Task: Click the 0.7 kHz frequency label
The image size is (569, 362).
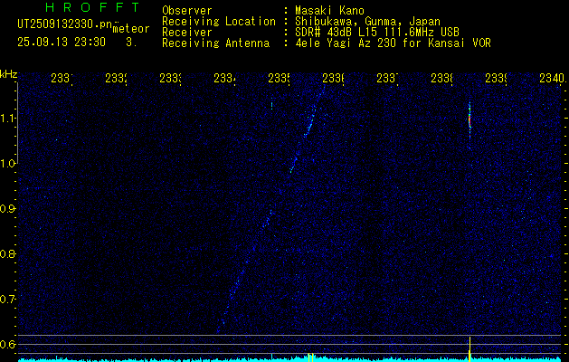Action: pyautogui.click(x=7, y=300)
